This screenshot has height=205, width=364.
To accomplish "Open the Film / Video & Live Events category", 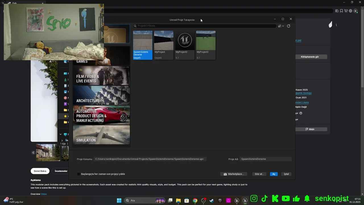I will (102, 76).
